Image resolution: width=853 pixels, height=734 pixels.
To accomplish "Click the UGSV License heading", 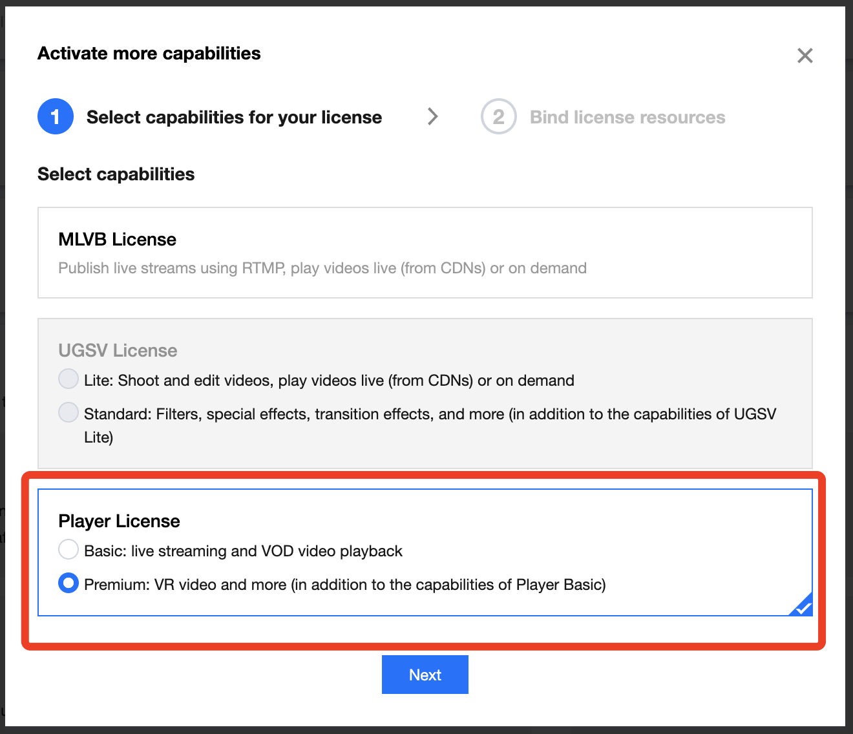I will (x=118, y=350).
